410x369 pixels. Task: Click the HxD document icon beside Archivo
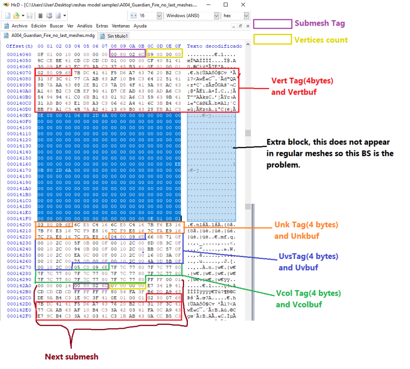coord(6,26)
